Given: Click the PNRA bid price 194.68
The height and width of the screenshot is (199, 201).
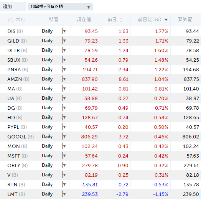Looking at the screenshot, I should pos(191,69).
